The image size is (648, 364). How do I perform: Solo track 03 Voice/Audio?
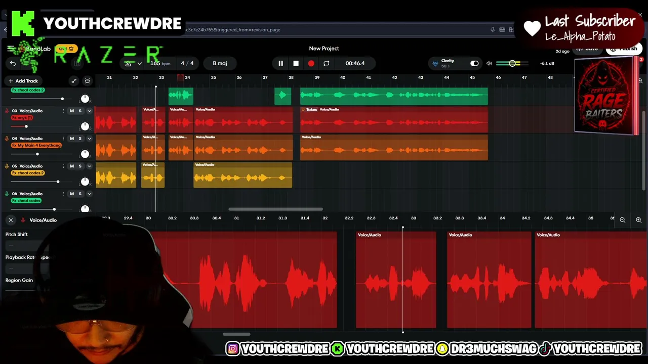pos(80,111)
